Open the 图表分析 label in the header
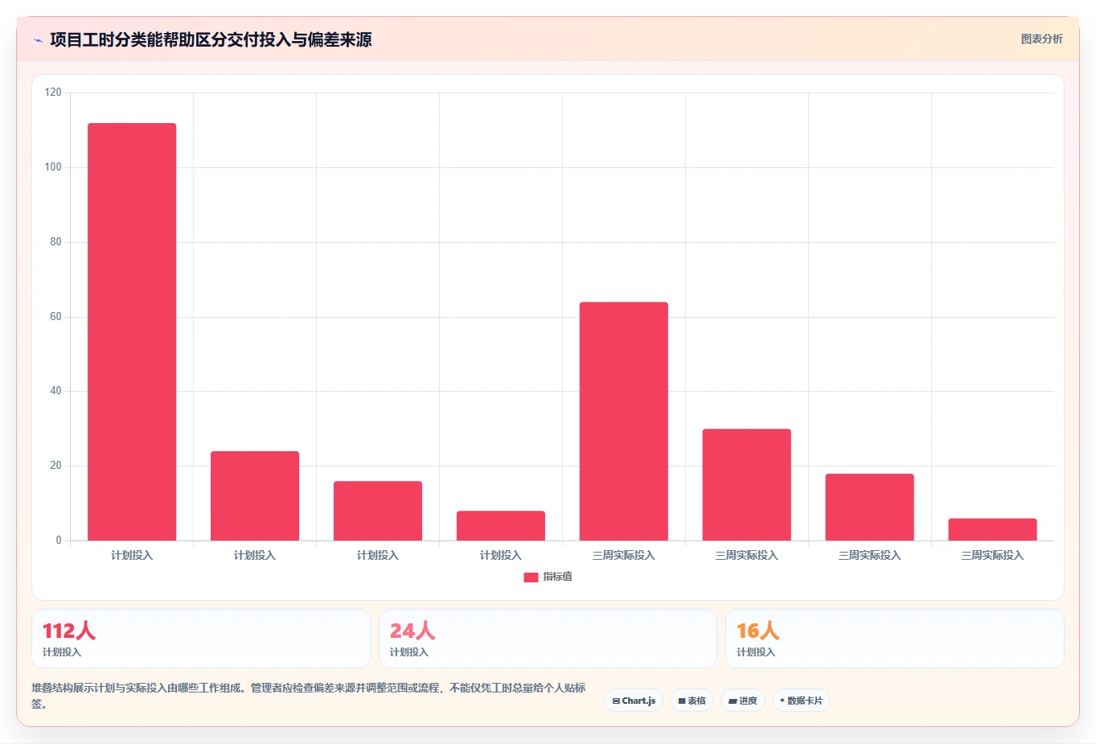1096x744 pixels. pyautogui.click(x=1041, y=39)
